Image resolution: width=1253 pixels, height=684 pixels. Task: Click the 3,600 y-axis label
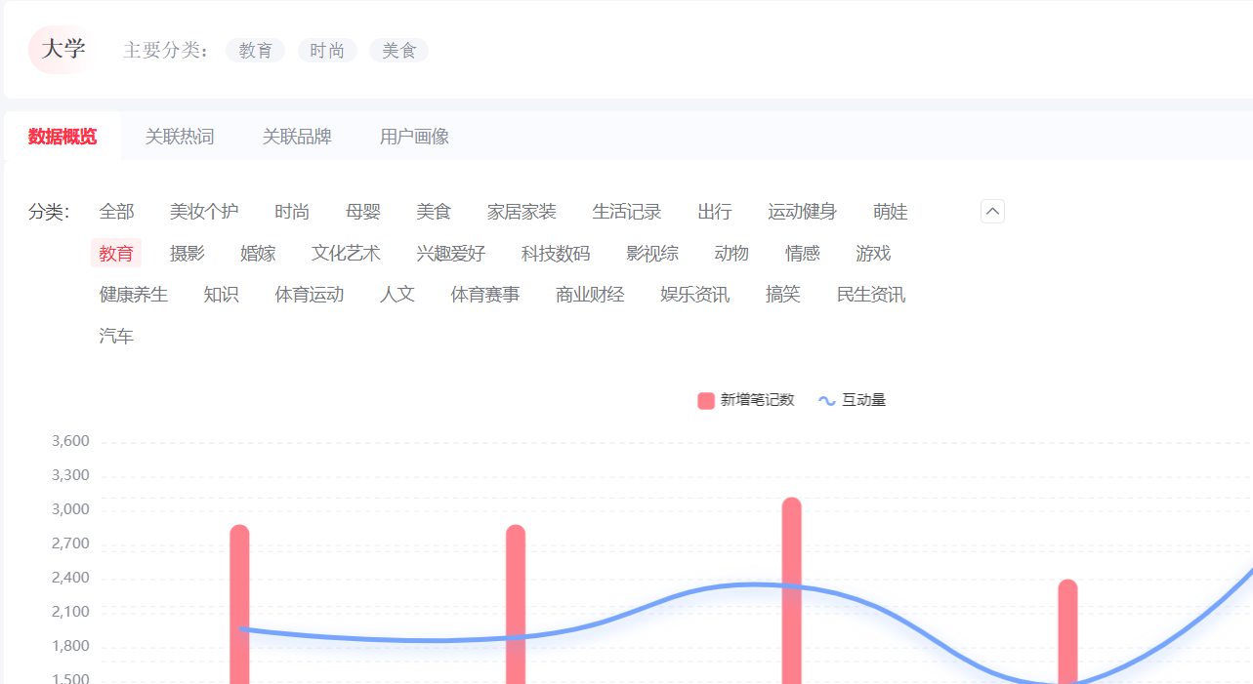(x=70, y=441)
